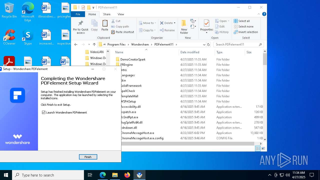Click the Cut scissors command
Viewport: 320px width, 180px height.
pos(116,21)
